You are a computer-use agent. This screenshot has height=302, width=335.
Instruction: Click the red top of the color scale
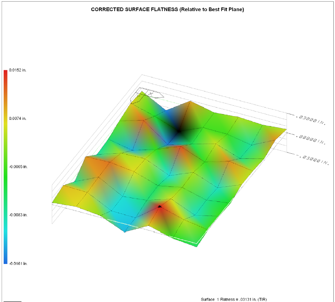point(5,72)
